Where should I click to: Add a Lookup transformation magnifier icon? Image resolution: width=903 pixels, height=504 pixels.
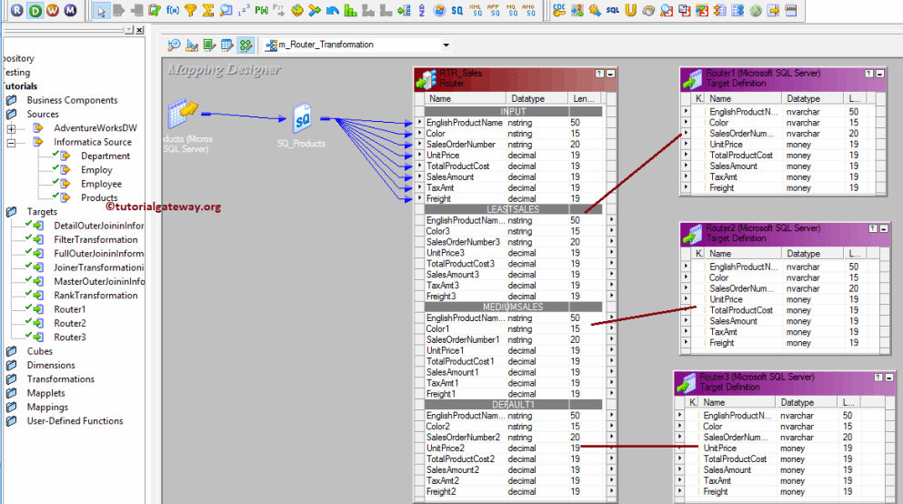click(x=226, y=10)
